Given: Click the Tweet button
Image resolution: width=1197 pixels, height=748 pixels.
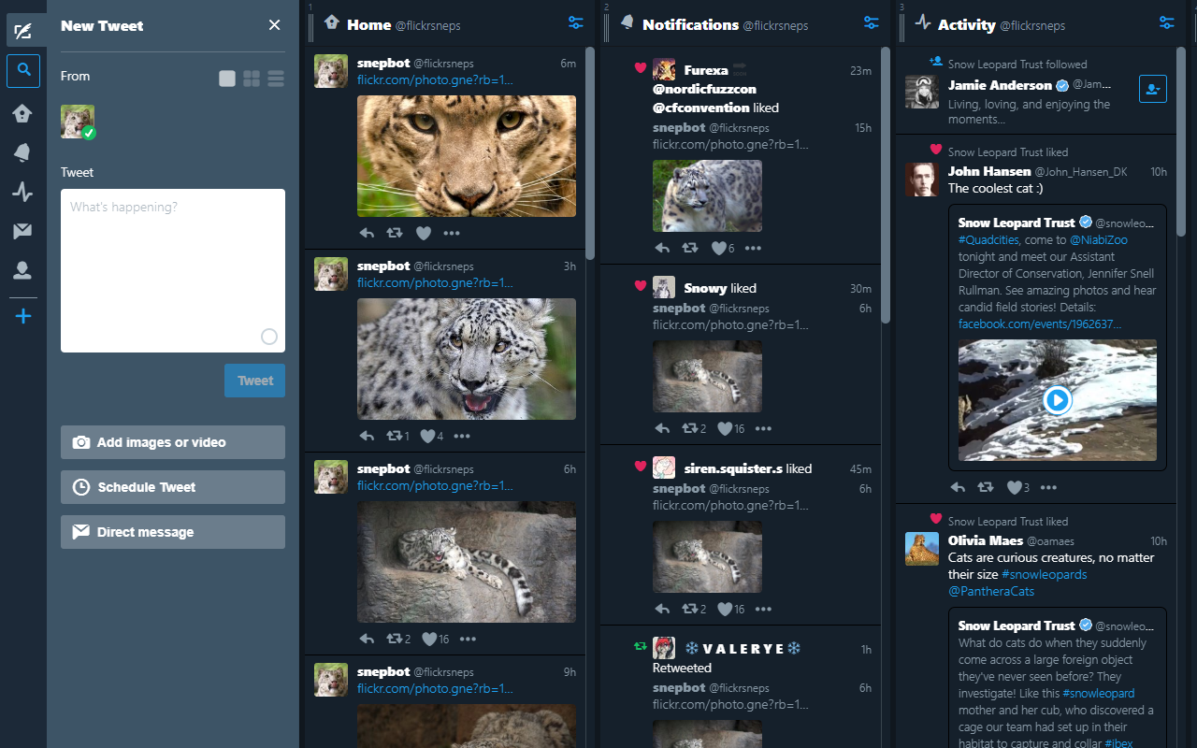Looking at the screenshot, I should (254, 381).
